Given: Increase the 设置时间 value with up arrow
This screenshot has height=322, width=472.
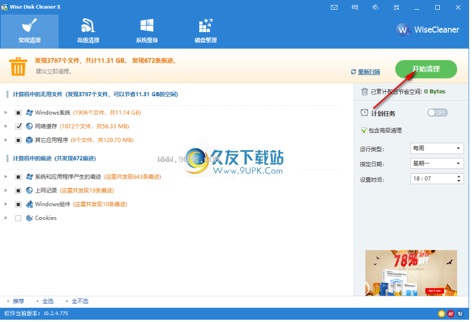Looking at the screenshot, I should [x=458, y=176].
